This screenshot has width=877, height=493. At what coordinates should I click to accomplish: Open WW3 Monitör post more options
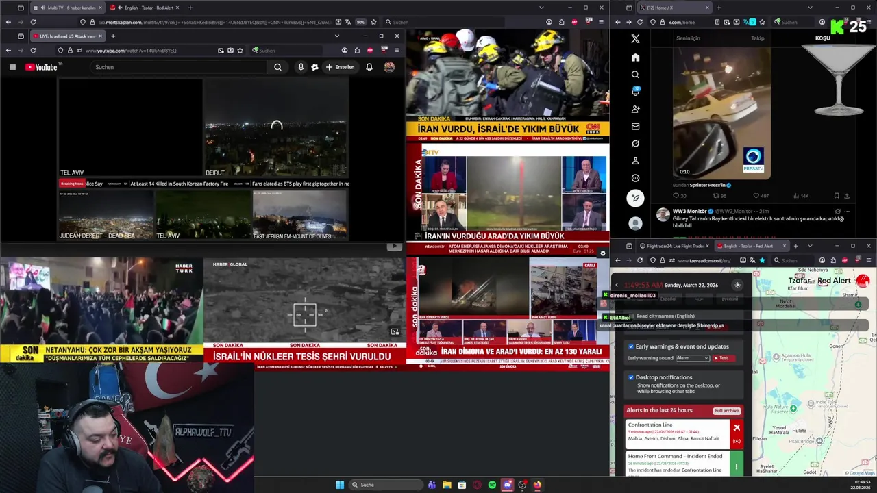coord(848,211)
